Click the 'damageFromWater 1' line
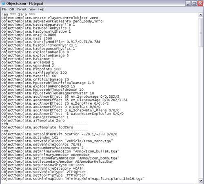Screen dimensions: 204x184 point(35,117)
